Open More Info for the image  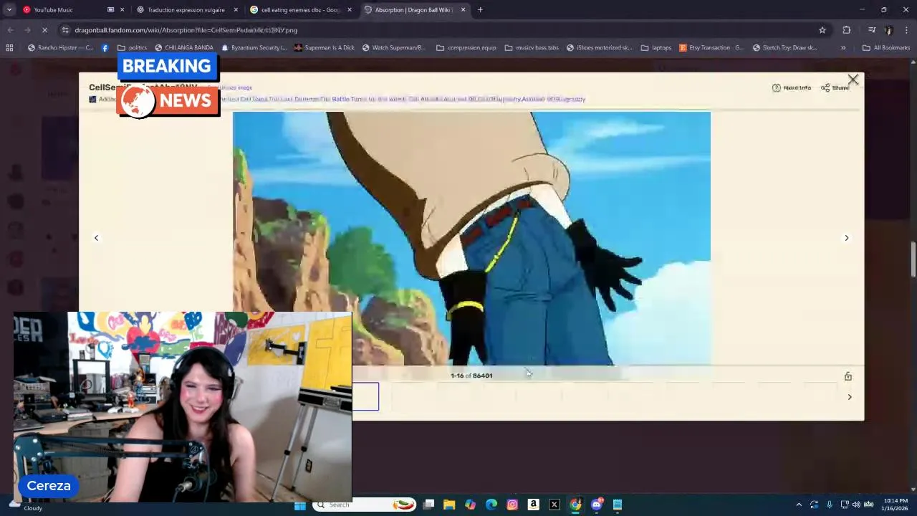[792, 87]
